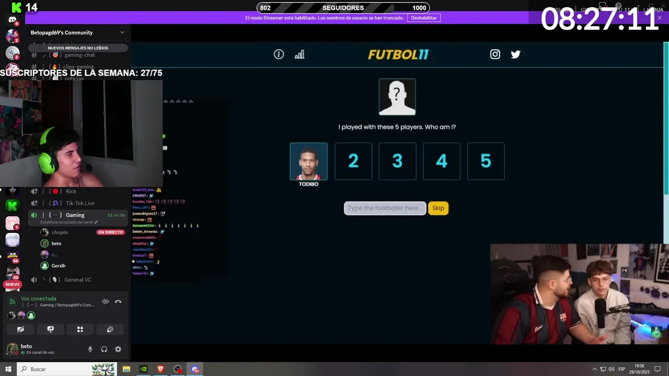The width and height of the screenshot is (669, 376).
Task: Reveal hidden player card number 5
Action: point(486,161)
